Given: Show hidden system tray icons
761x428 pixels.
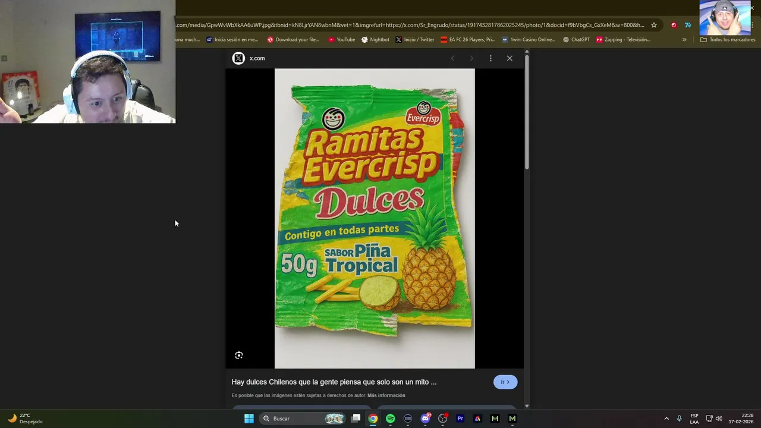Looking at the screenshot, I should (x=666, y=418).
